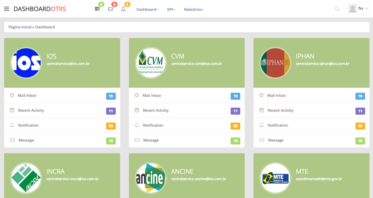
Task: Open the hamburger sidebar menu
Action: 6,9
